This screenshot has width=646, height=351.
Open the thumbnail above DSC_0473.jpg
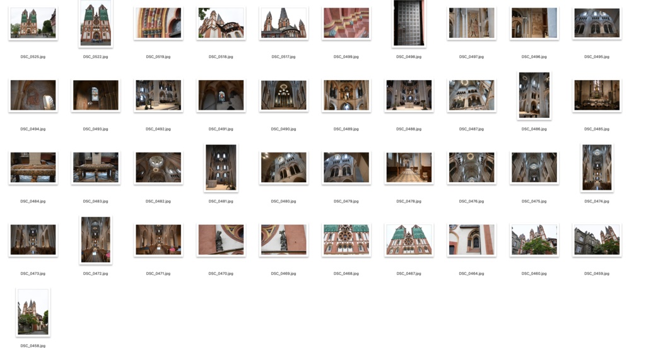coord(33,240)
